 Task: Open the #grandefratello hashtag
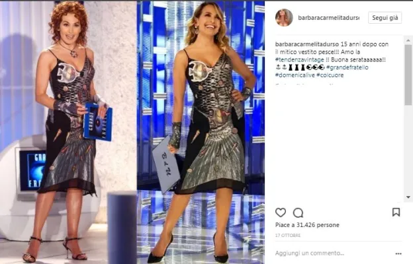pos(347,67)
